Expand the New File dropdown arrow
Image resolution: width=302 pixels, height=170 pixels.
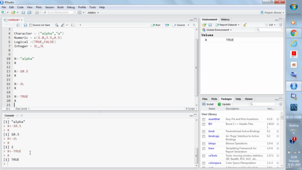click(8, 13)
